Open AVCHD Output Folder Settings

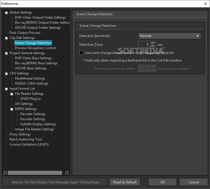point(38,28)
